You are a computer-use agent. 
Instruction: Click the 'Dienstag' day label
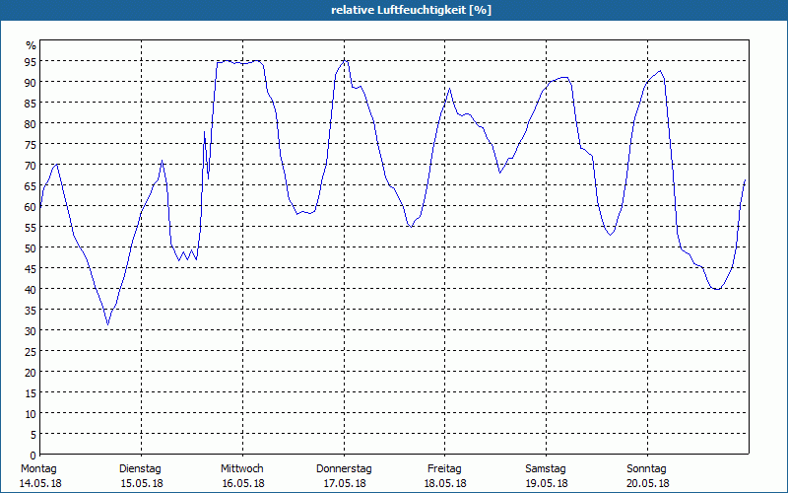point(140,469)
